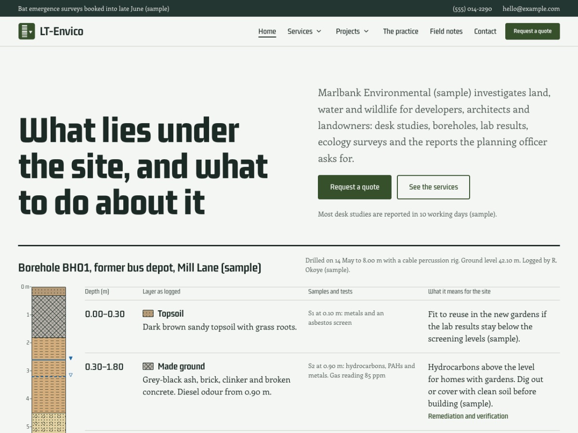Image resolution: width=578 pixels, height=433 pixels.
Task: Click the 'S2 at 0.90 m' sample text
Action: coord(361,370)
